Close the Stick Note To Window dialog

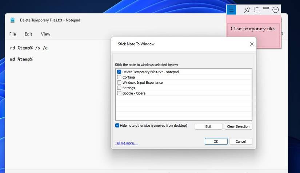click(252, 44)
